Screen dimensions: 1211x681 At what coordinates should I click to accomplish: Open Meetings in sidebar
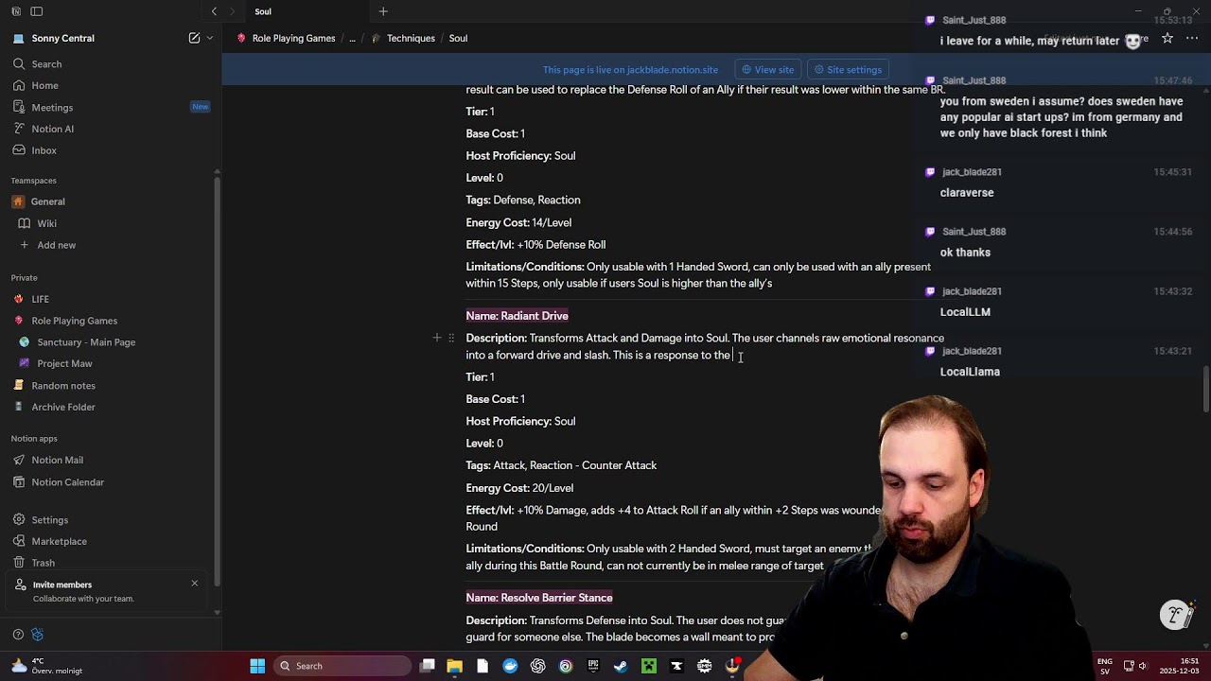coord(52,107)
